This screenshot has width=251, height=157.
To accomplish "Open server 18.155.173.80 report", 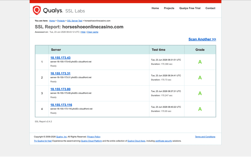I will (60, 89).
